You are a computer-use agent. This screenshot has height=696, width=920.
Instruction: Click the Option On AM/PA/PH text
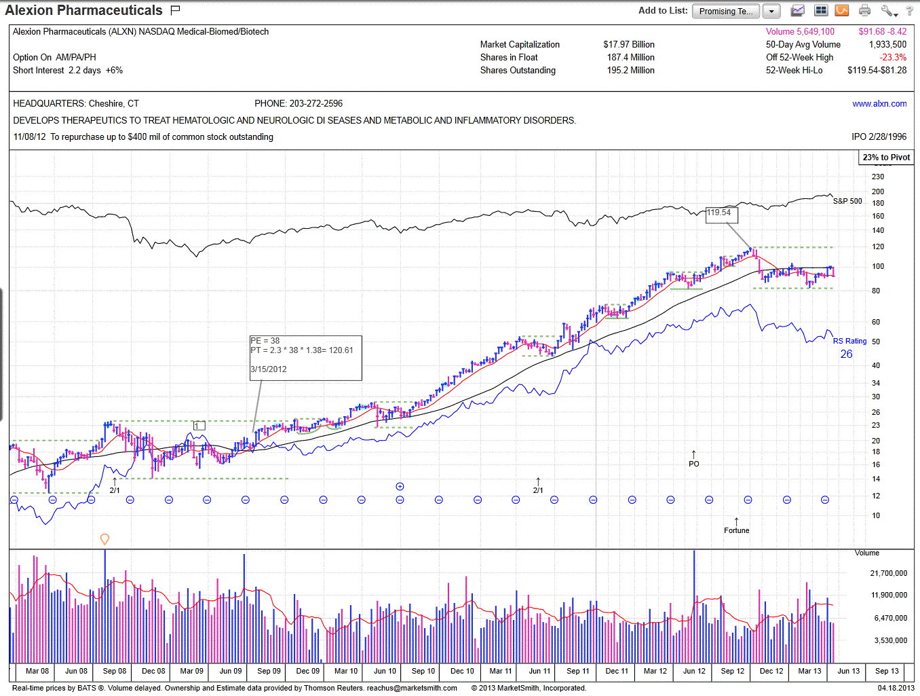coord(54,58)
